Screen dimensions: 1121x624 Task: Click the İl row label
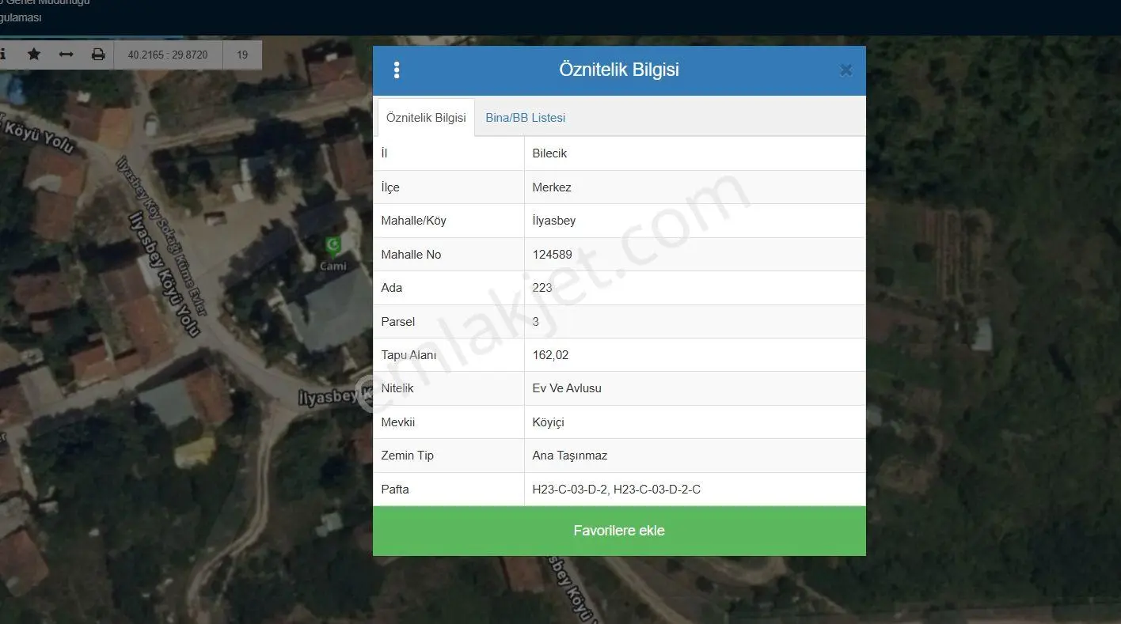pyautogui.click(x=384, y=153)
